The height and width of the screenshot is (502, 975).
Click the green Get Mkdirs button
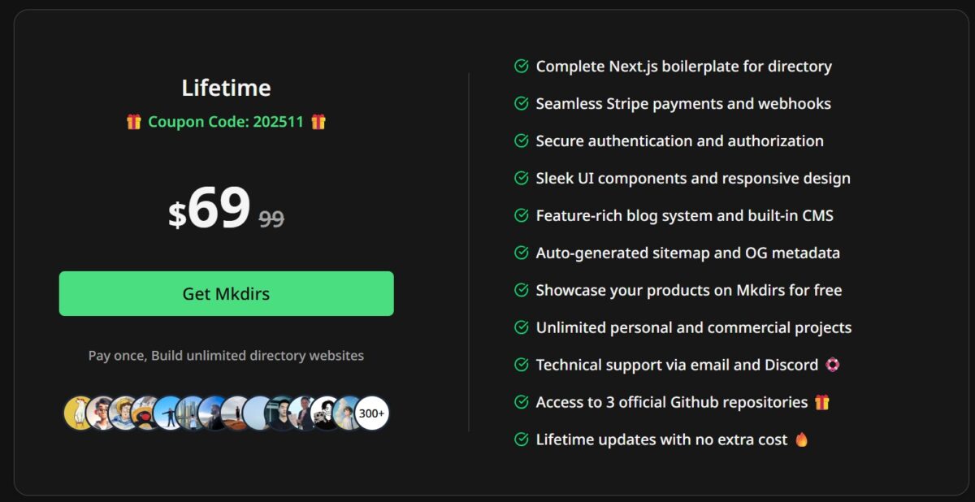click(x=226, y=294)
